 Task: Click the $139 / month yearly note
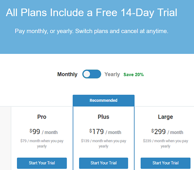coord(103,143)
